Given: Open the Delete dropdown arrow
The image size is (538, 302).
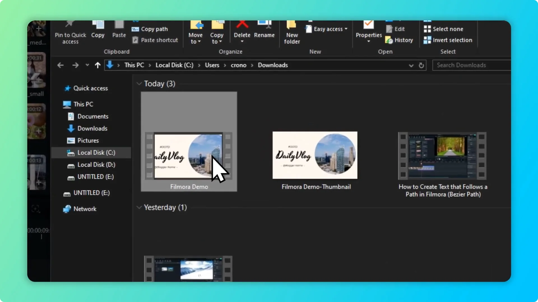Looking at the screenshot, I should click(242, 41).
